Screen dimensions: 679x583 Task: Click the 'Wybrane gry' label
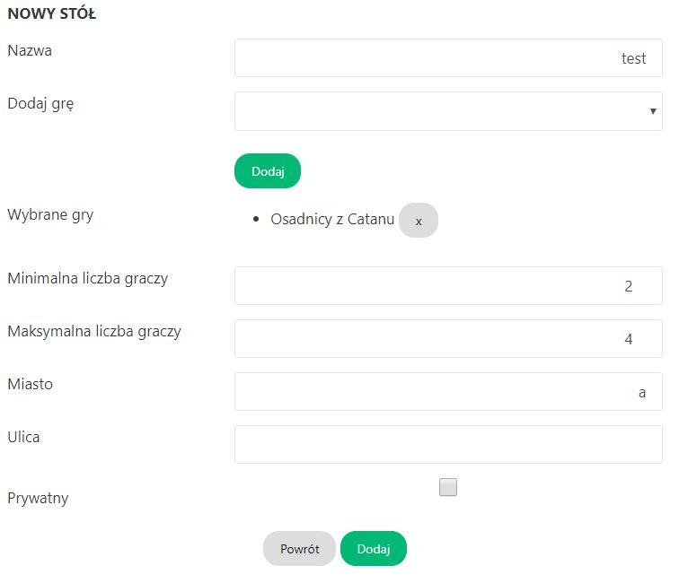point(50,215)
